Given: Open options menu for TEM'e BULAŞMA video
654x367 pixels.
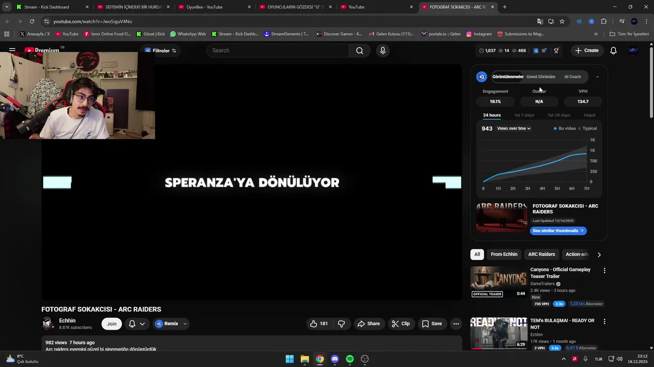Looking at the screenshot, I should (604, 322).
